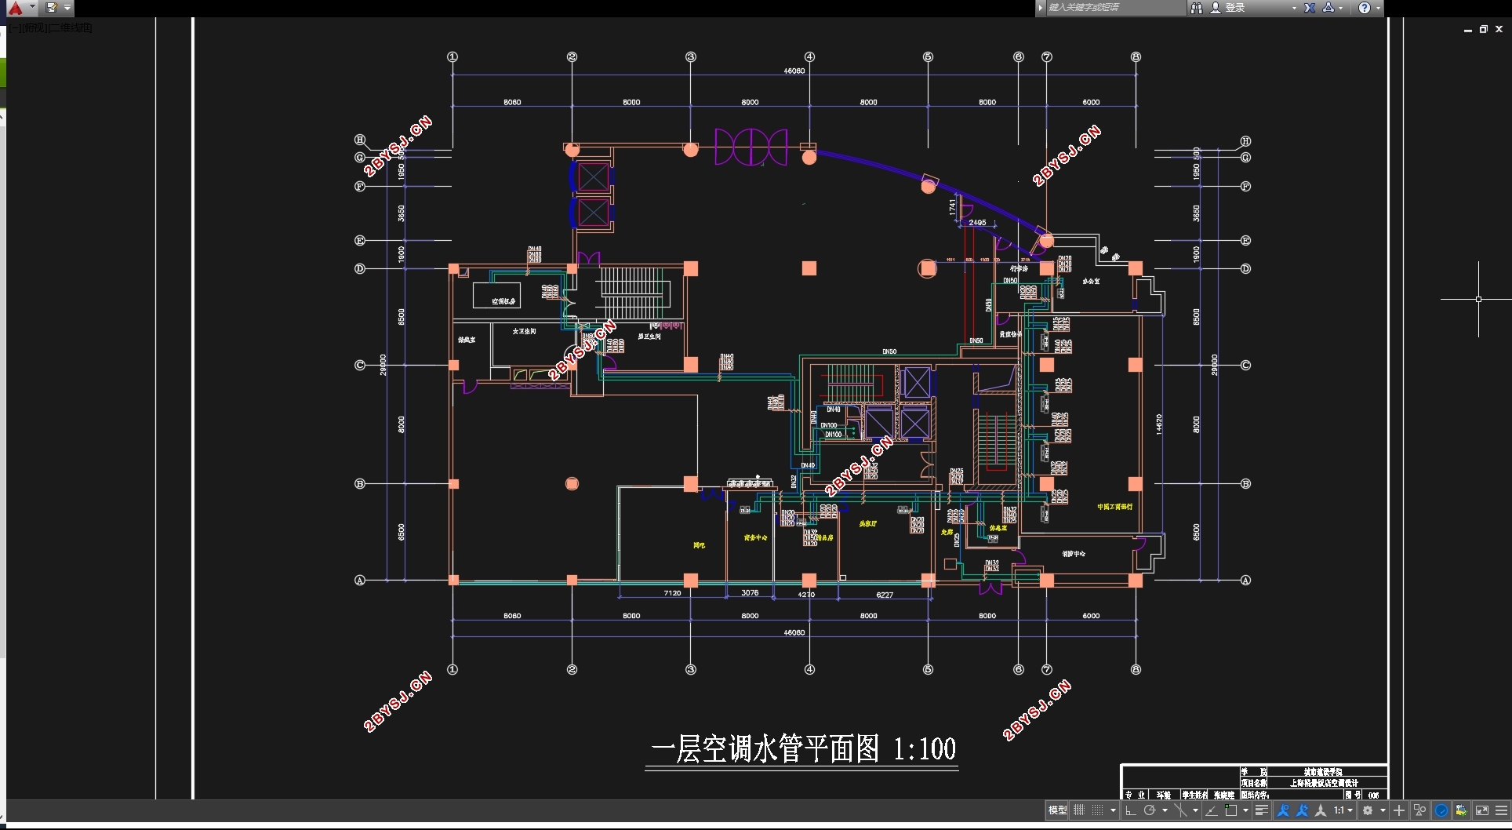Expand the workspace switching dropdown arrow

[x=1383, y=810]
